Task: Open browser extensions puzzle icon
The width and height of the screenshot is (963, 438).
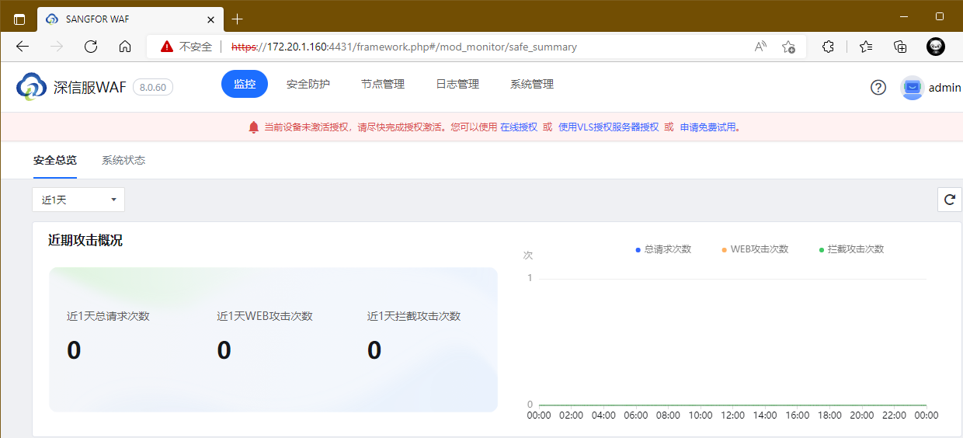Action: pyautogui.click(x=828, y=47)
